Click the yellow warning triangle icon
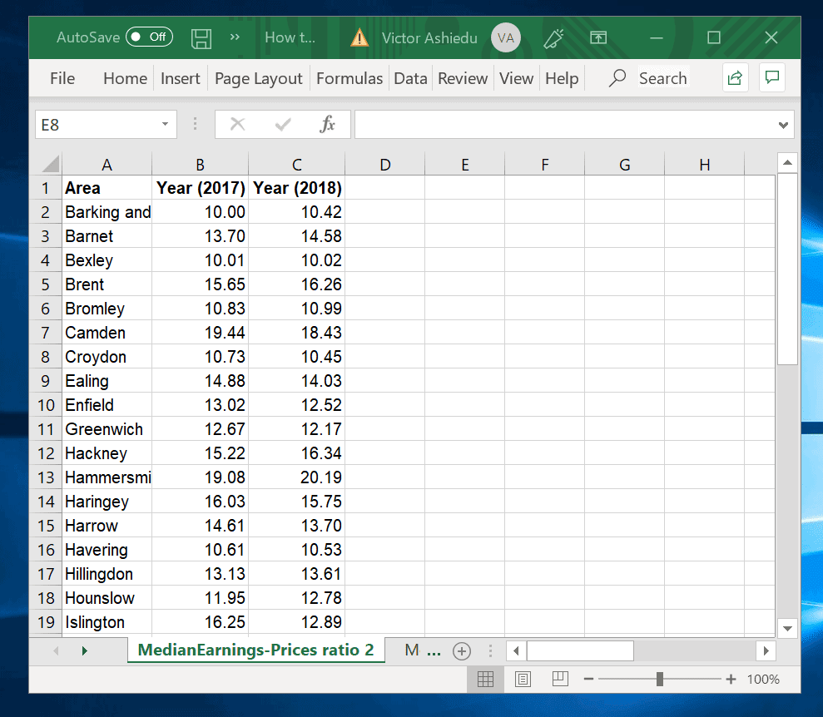The image size is (823, 717). point(359,37)
